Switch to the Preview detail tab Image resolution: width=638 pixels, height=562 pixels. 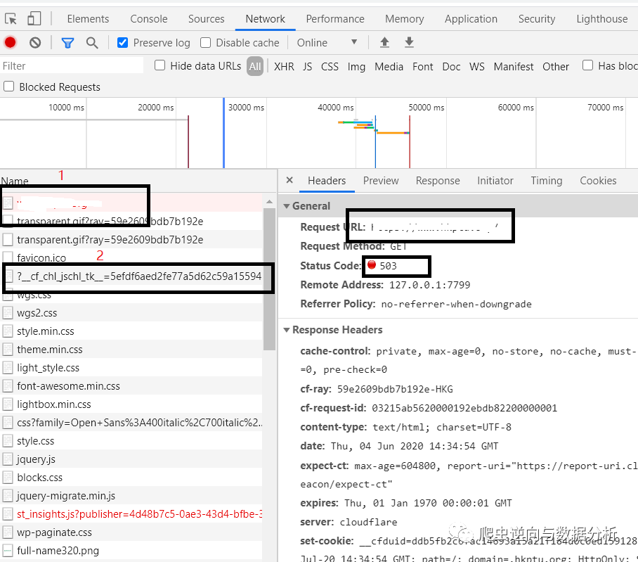(381, 180)
